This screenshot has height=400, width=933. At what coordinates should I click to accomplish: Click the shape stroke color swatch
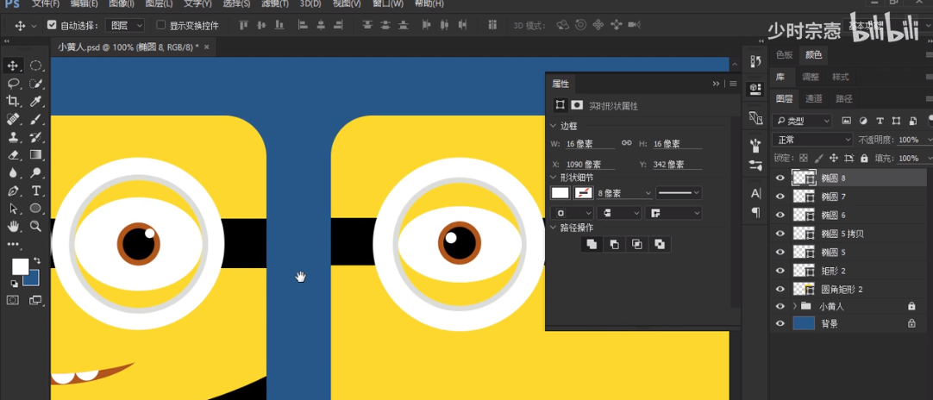click(x=583, y=193)
